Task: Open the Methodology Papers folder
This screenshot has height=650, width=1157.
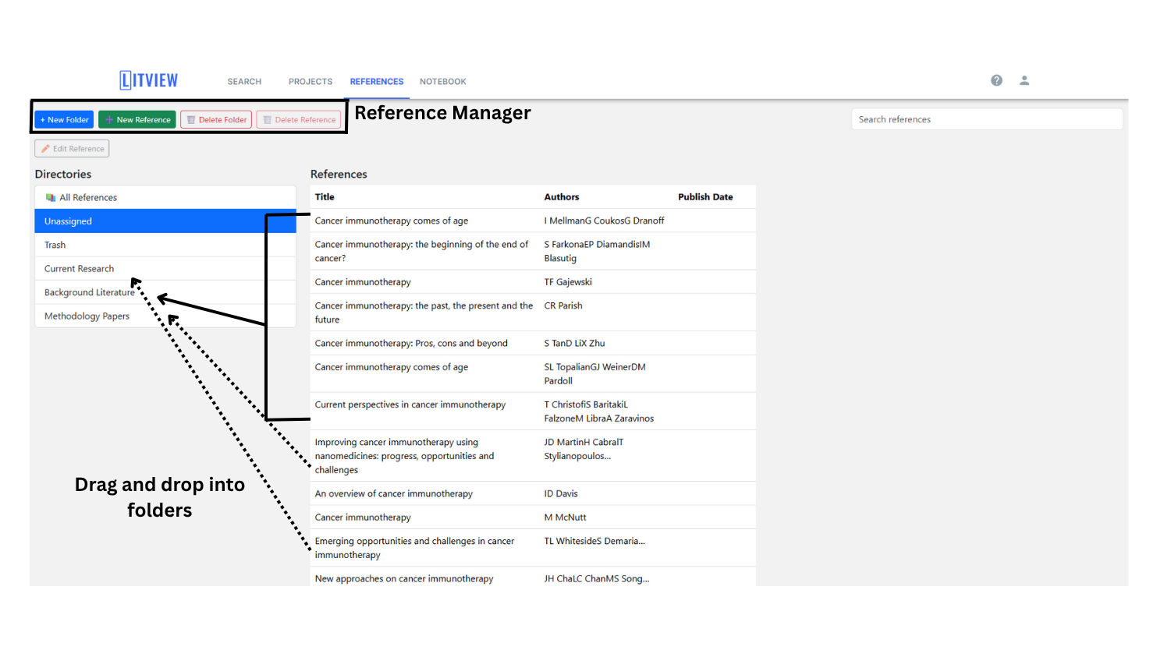Action: [x=165, y=316]
